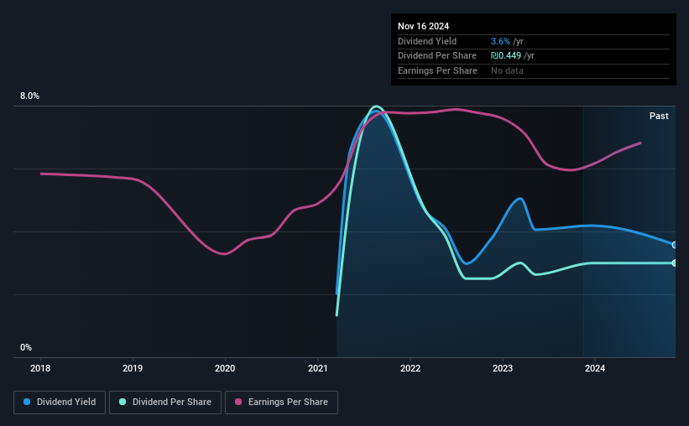Select the 2018 label on the time axis
This screenshot has height=426, width=689.
tap(40, 368)
